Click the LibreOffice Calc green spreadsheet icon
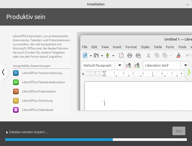 point(16,82)
